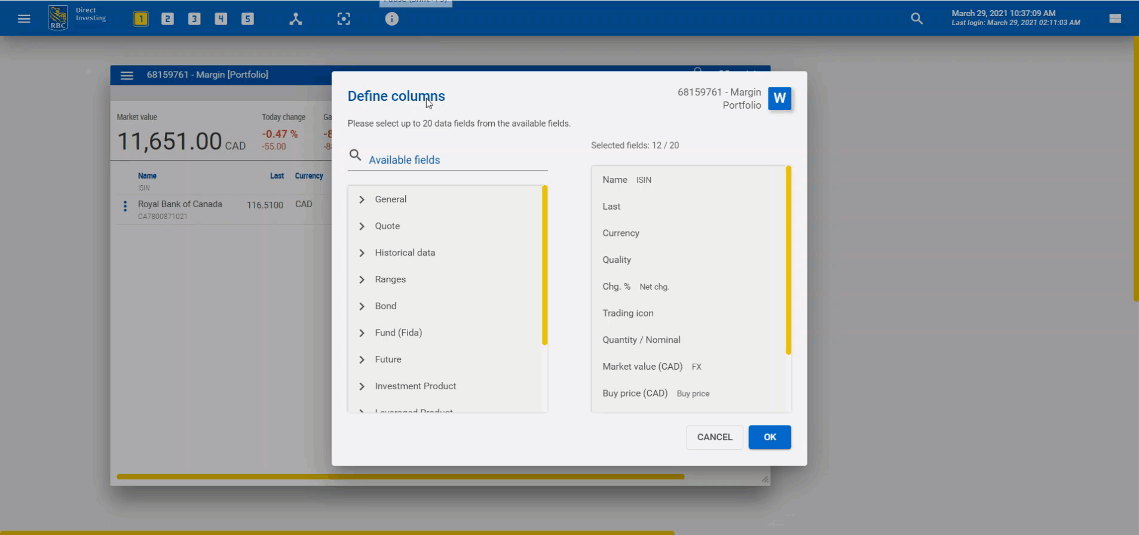
Task: Sort by Currency column in Portfolio window
Action: click(309, 176)
